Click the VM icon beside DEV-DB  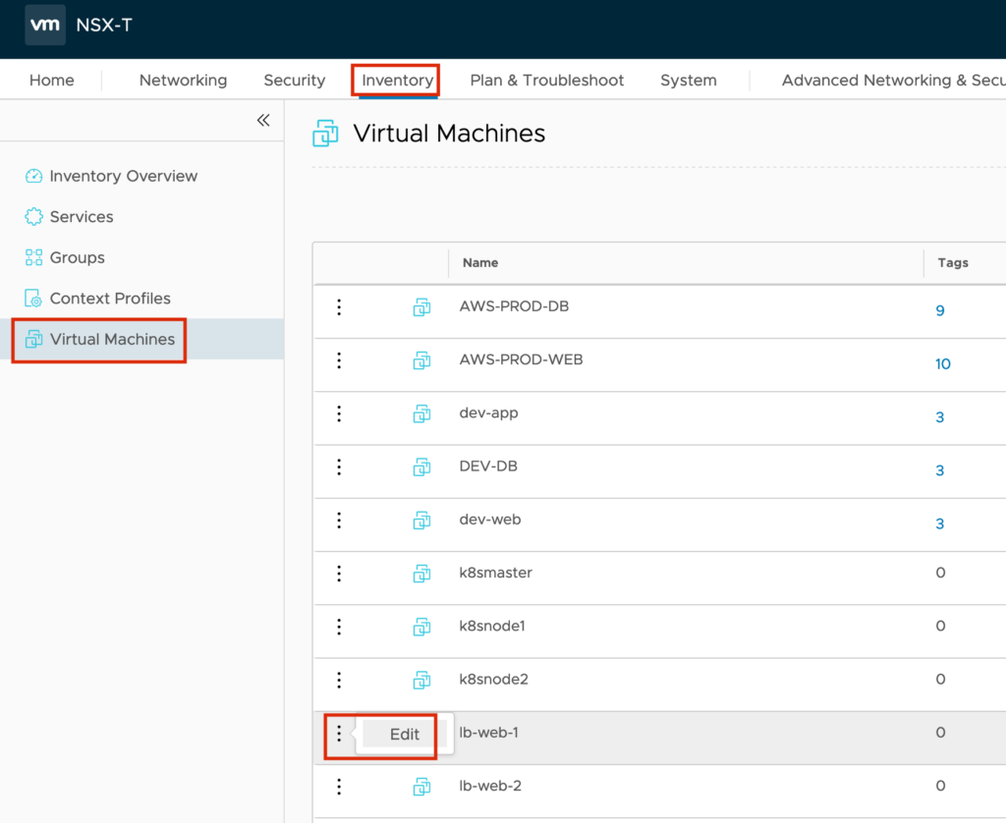tap(421, 466)
